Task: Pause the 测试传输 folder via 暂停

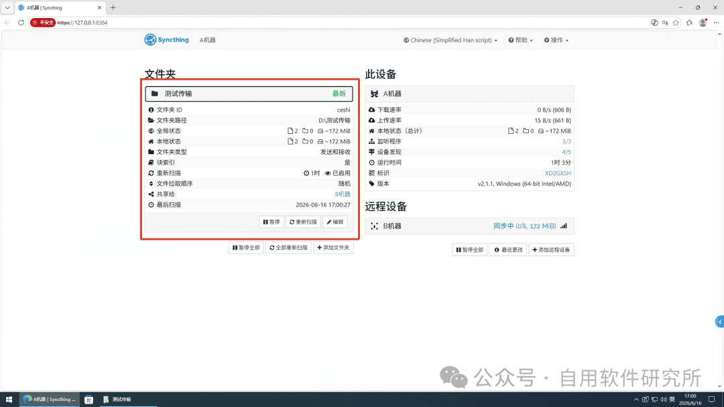Action: 271,222
